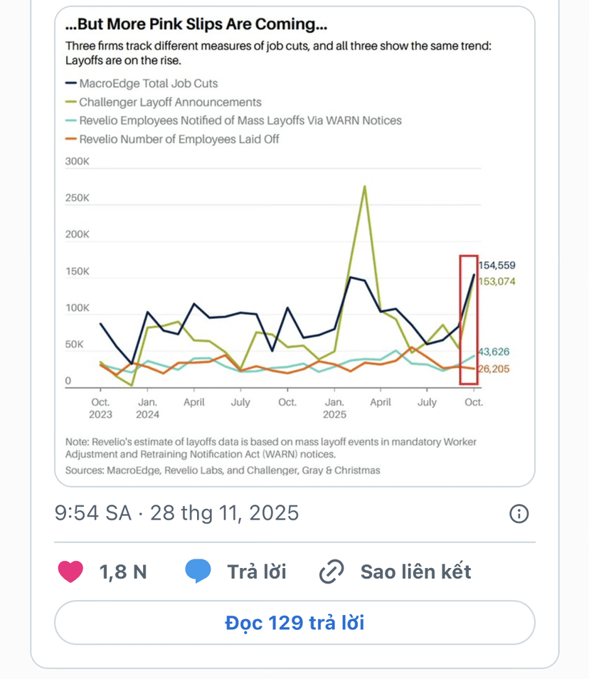The image size is (589, 679).
Task: Click "Sao liên kết" to copy link
Action: [x=415, y=572]
